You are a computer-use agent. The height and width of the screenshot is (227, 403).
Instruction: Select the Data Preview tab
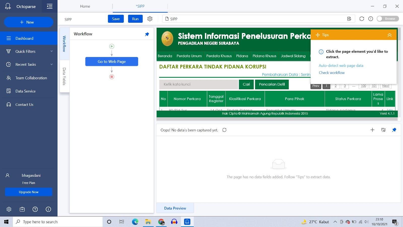pyautogui.click(x=175, y=208)
